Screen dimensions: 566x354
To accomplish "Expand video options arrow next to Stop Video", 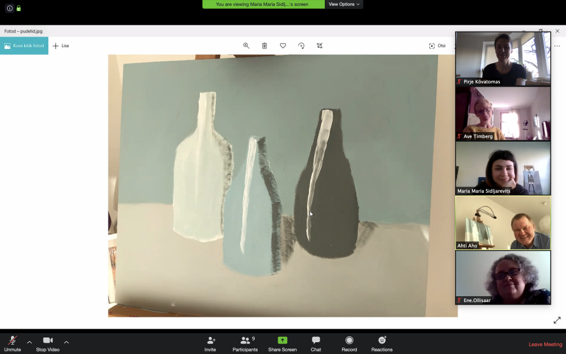I will click(66, 342).
